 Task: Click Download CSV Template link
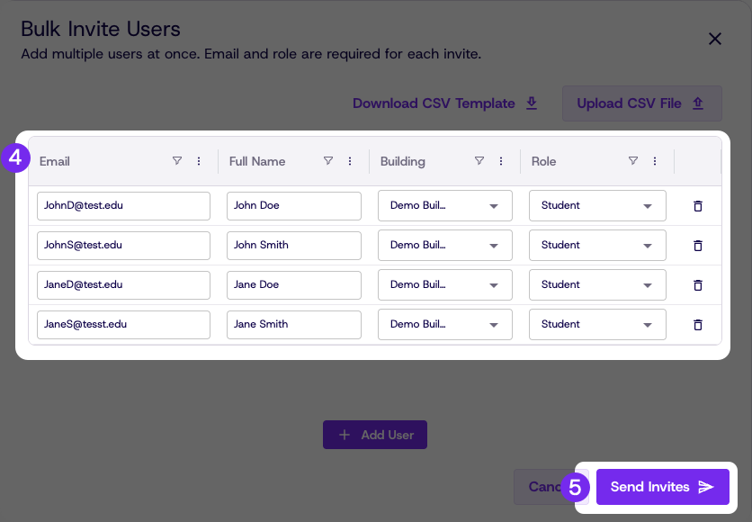pyautogui.click(x=444, y=103)
